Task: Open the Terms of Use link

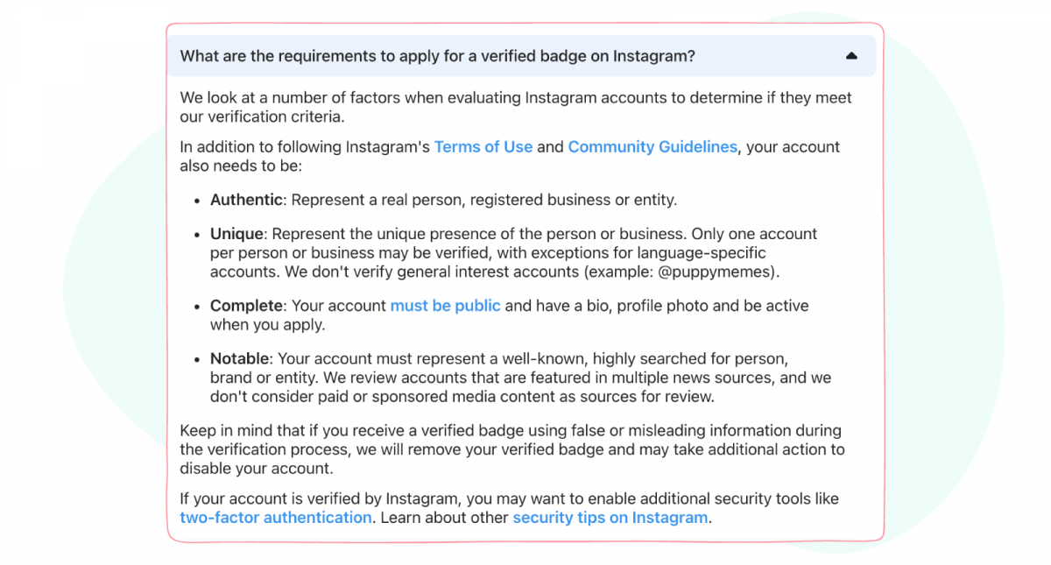Action: tap(483, 146)
